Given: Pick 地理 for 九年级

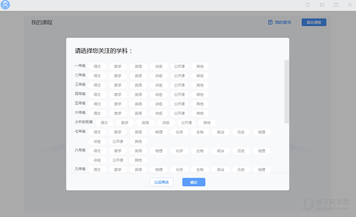Looking at the screenshot, I should [262, 170].
